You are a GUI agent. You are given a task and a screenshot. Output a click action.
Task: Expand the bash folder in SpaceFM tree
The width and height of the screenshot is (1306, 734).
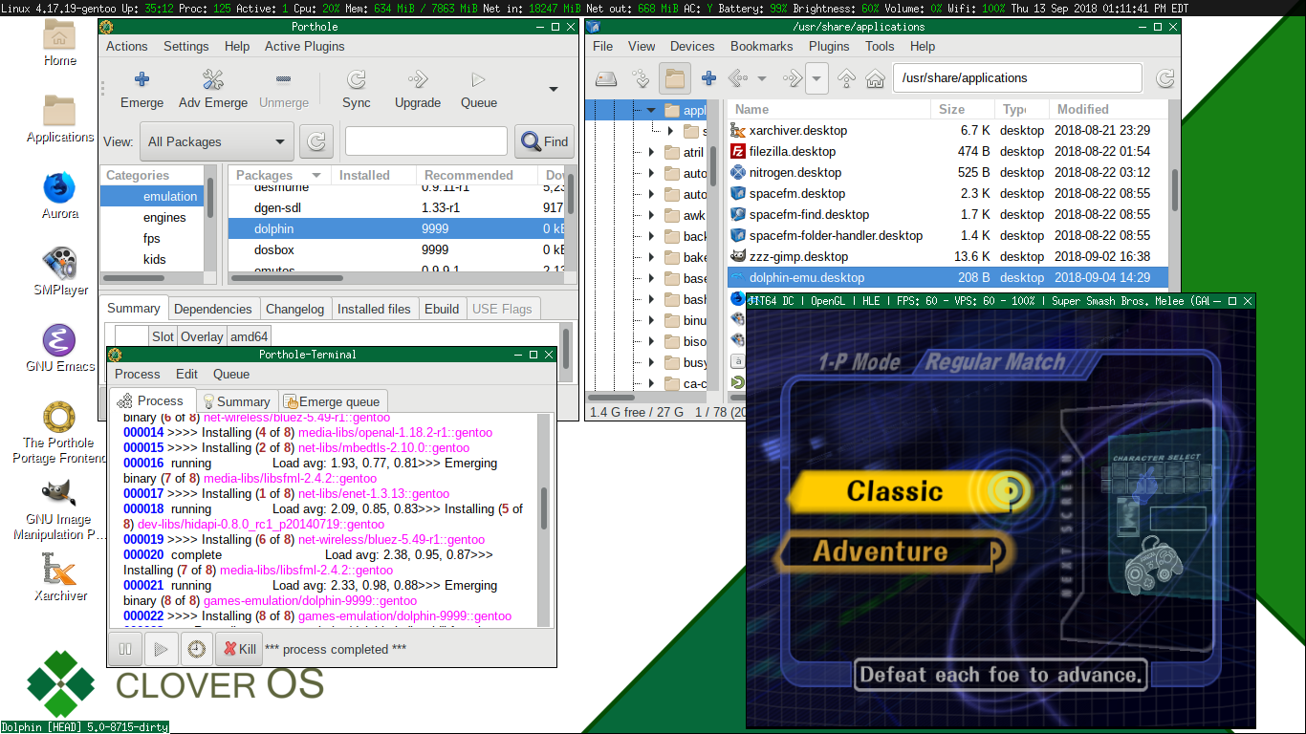click(651, 299)
